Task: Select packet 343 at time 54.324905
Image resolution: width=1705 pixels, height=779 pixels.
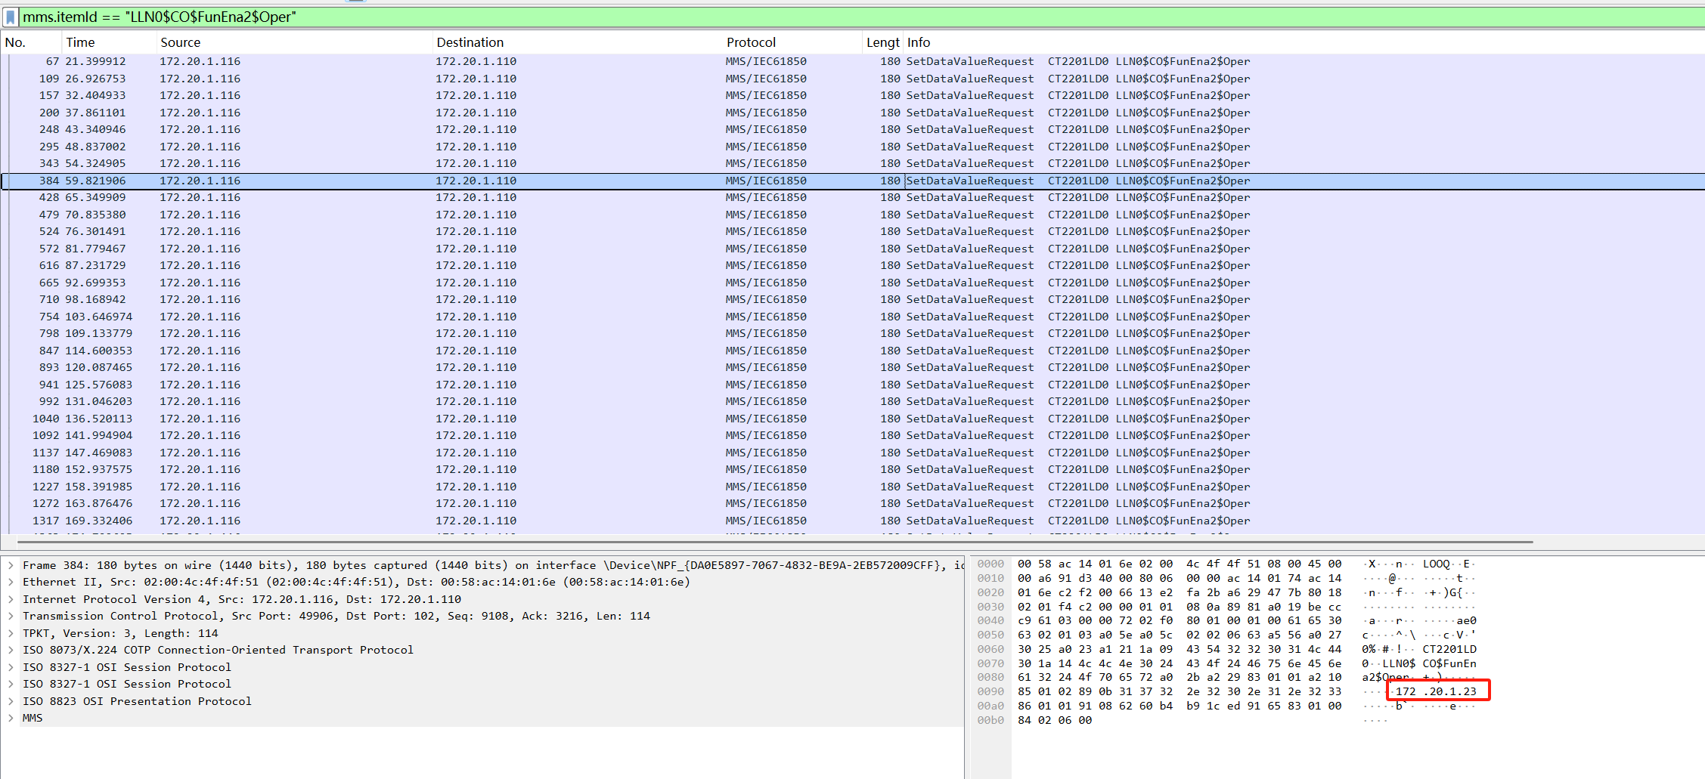Action: click(x=853, y=163)
